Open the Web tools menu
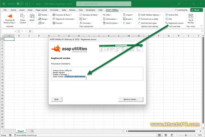The image size is (205, 137). pos(107,15)
